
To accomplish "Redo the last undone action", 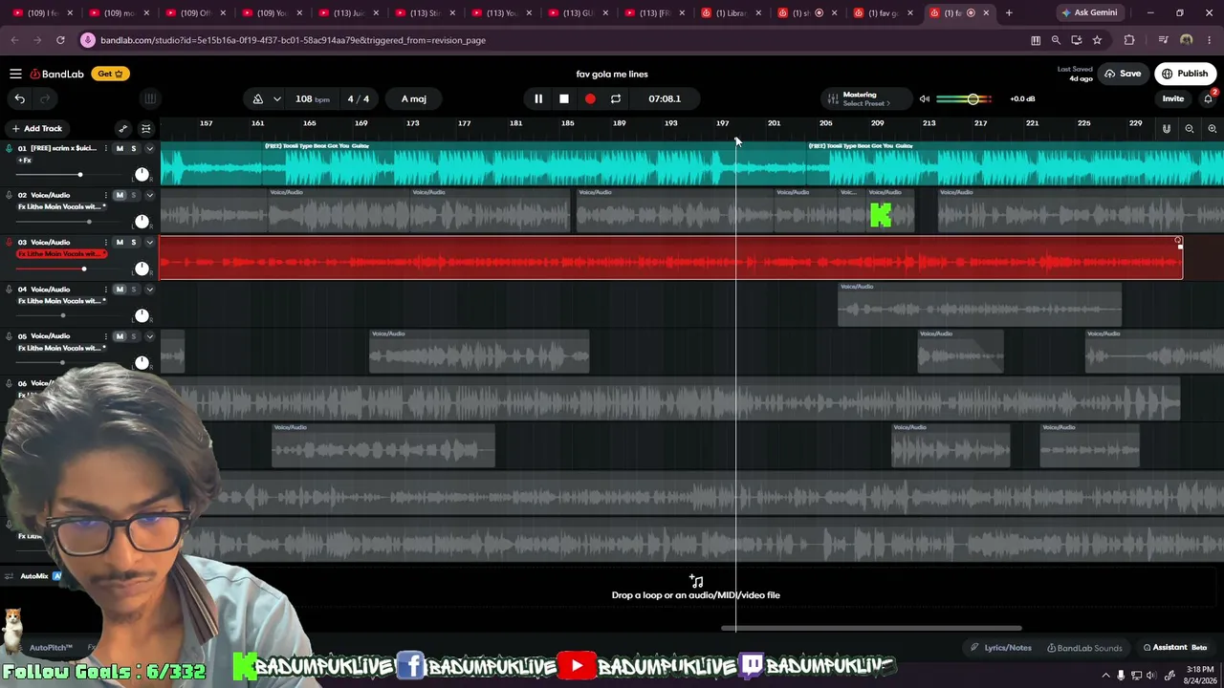I will pos(44,98).
